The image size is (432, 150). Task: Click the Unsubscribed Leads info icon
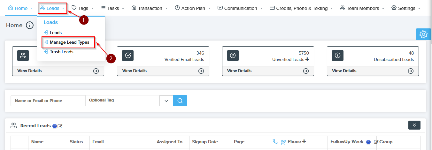point(338,56)
